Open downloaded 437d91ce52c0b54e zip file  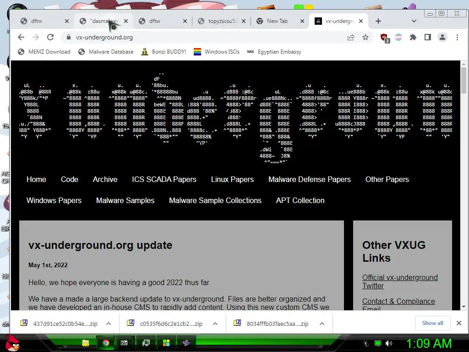click(x=59, y=324)
